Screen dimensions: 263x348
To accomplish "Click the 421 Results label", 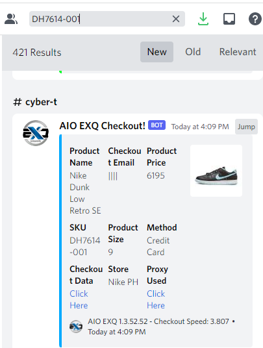I will click(x=37, y=53).
